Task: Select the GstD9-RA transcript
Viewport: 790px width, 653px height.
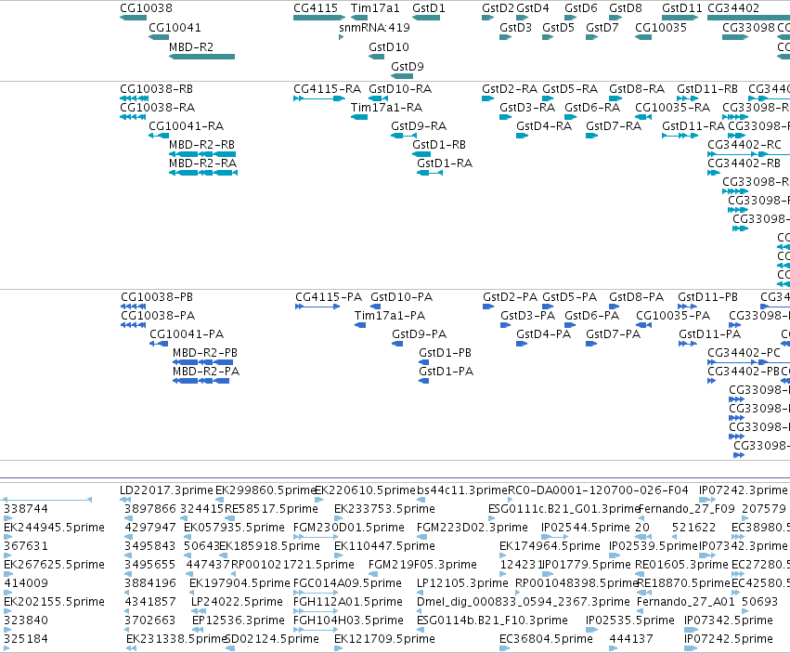Action: (x=404, y=136)
